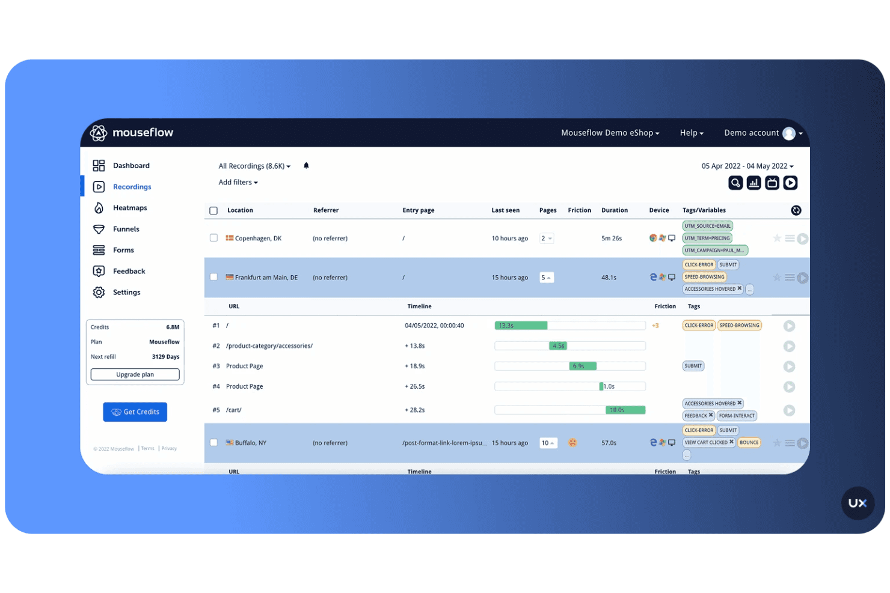Viewport: 890px width, 593px height.
Task: Remove the ACCESSORIES HOVERED tag on the /cart/ row
Action: click(740, 403)
